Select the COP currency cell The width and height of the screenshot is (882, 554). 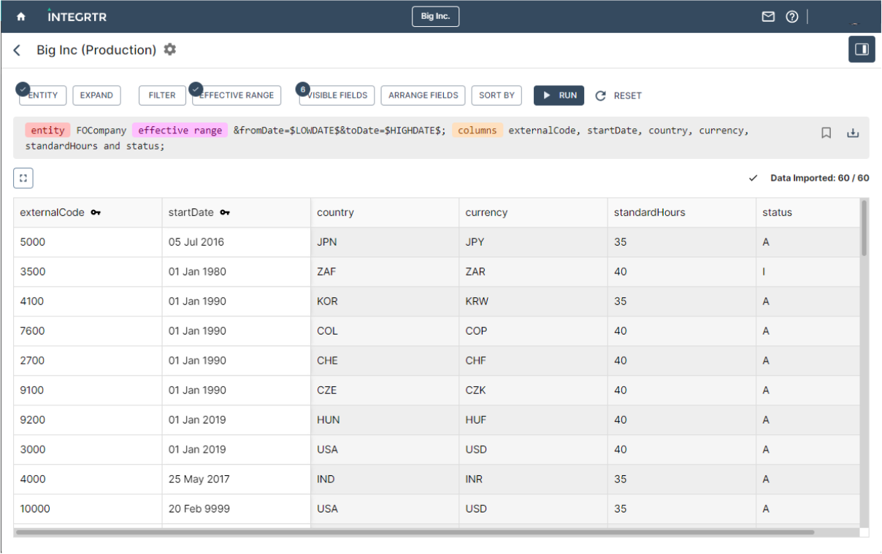pyautogui.click(x=534, y=331)
